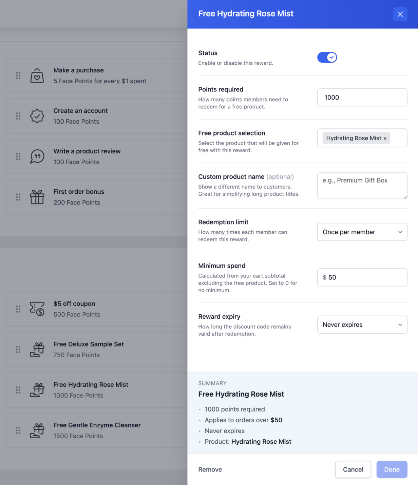Click the Custom product name field

(362, 186)
